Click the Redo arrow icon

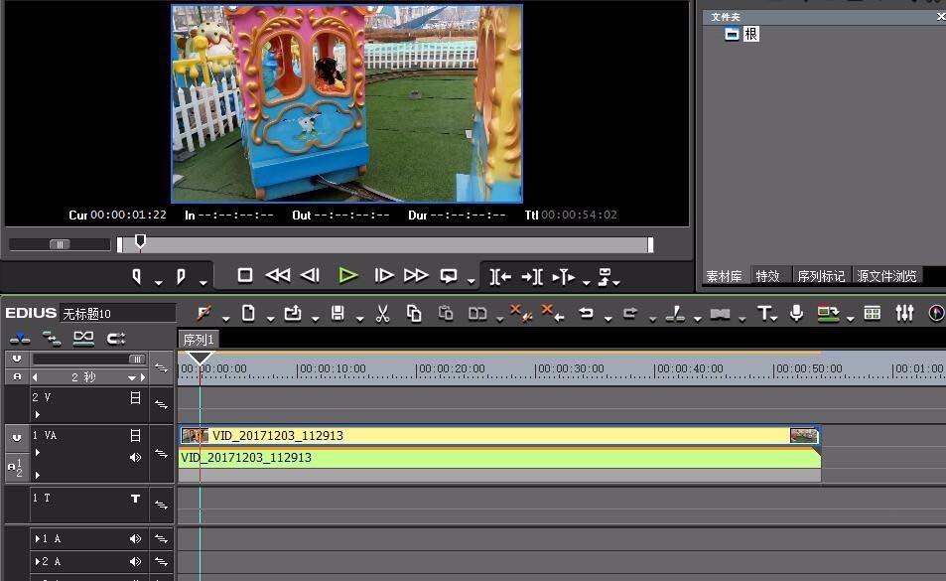coord(630,313)
